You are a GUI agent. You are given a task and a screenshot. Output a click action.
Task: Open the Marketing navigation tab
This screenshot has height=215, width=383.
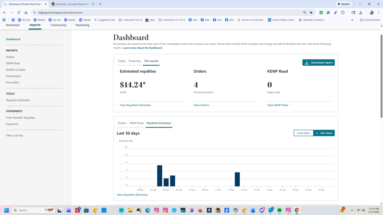coord(82,25)
